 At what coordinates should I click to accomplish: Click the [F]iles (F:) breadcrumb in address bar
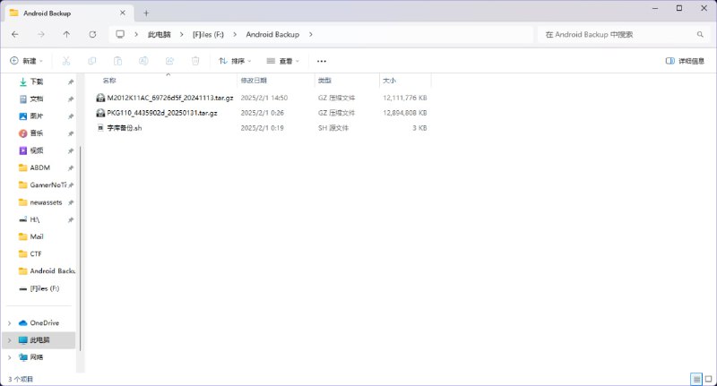(x=209, y=34)
